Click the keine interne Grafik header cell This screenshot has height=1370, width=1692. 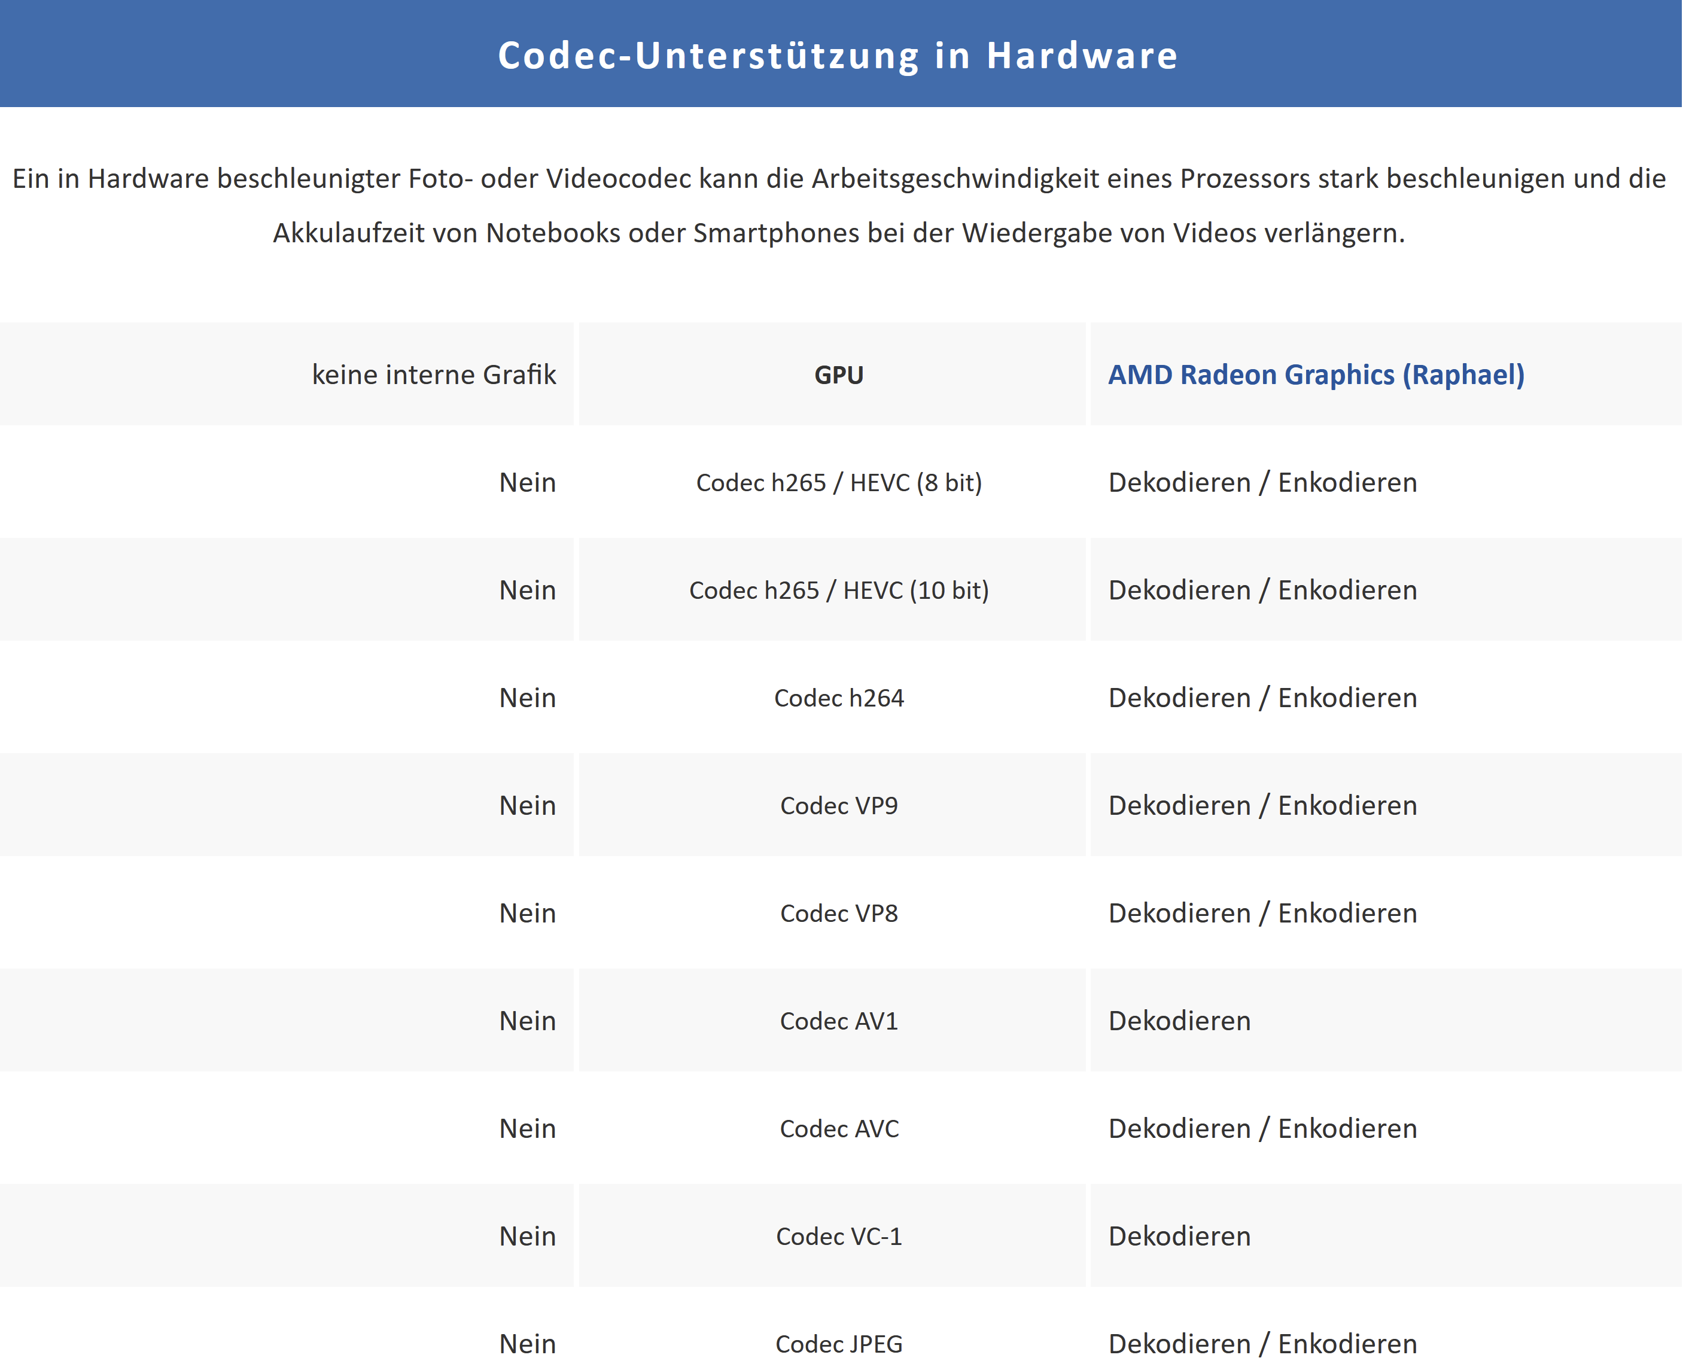tap(433, 375)
